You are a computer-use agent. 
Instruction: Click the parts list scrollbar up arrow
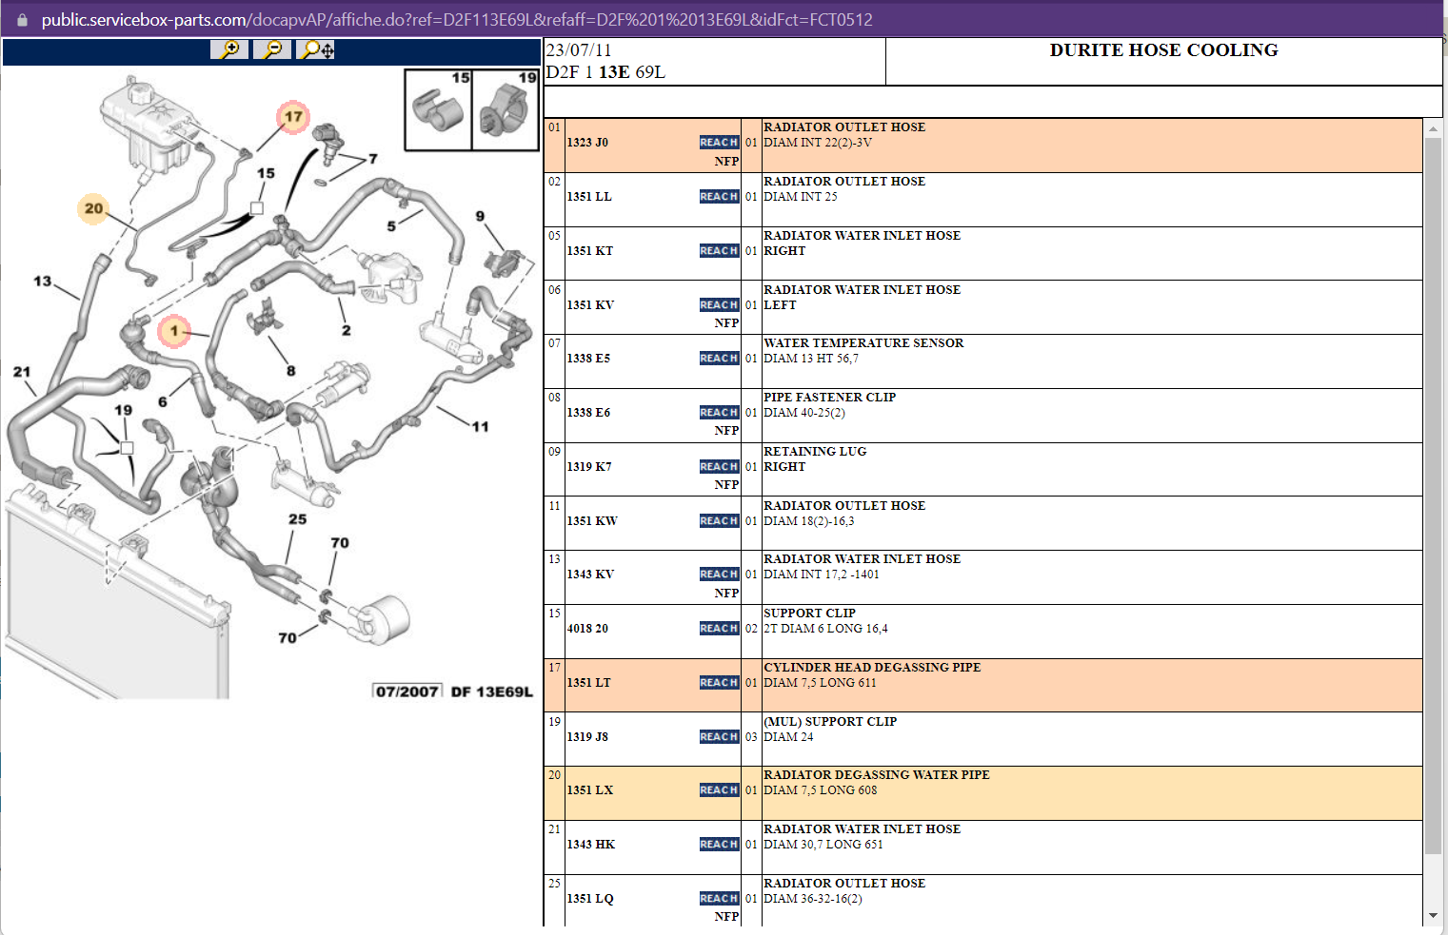tap(1433, 128)
